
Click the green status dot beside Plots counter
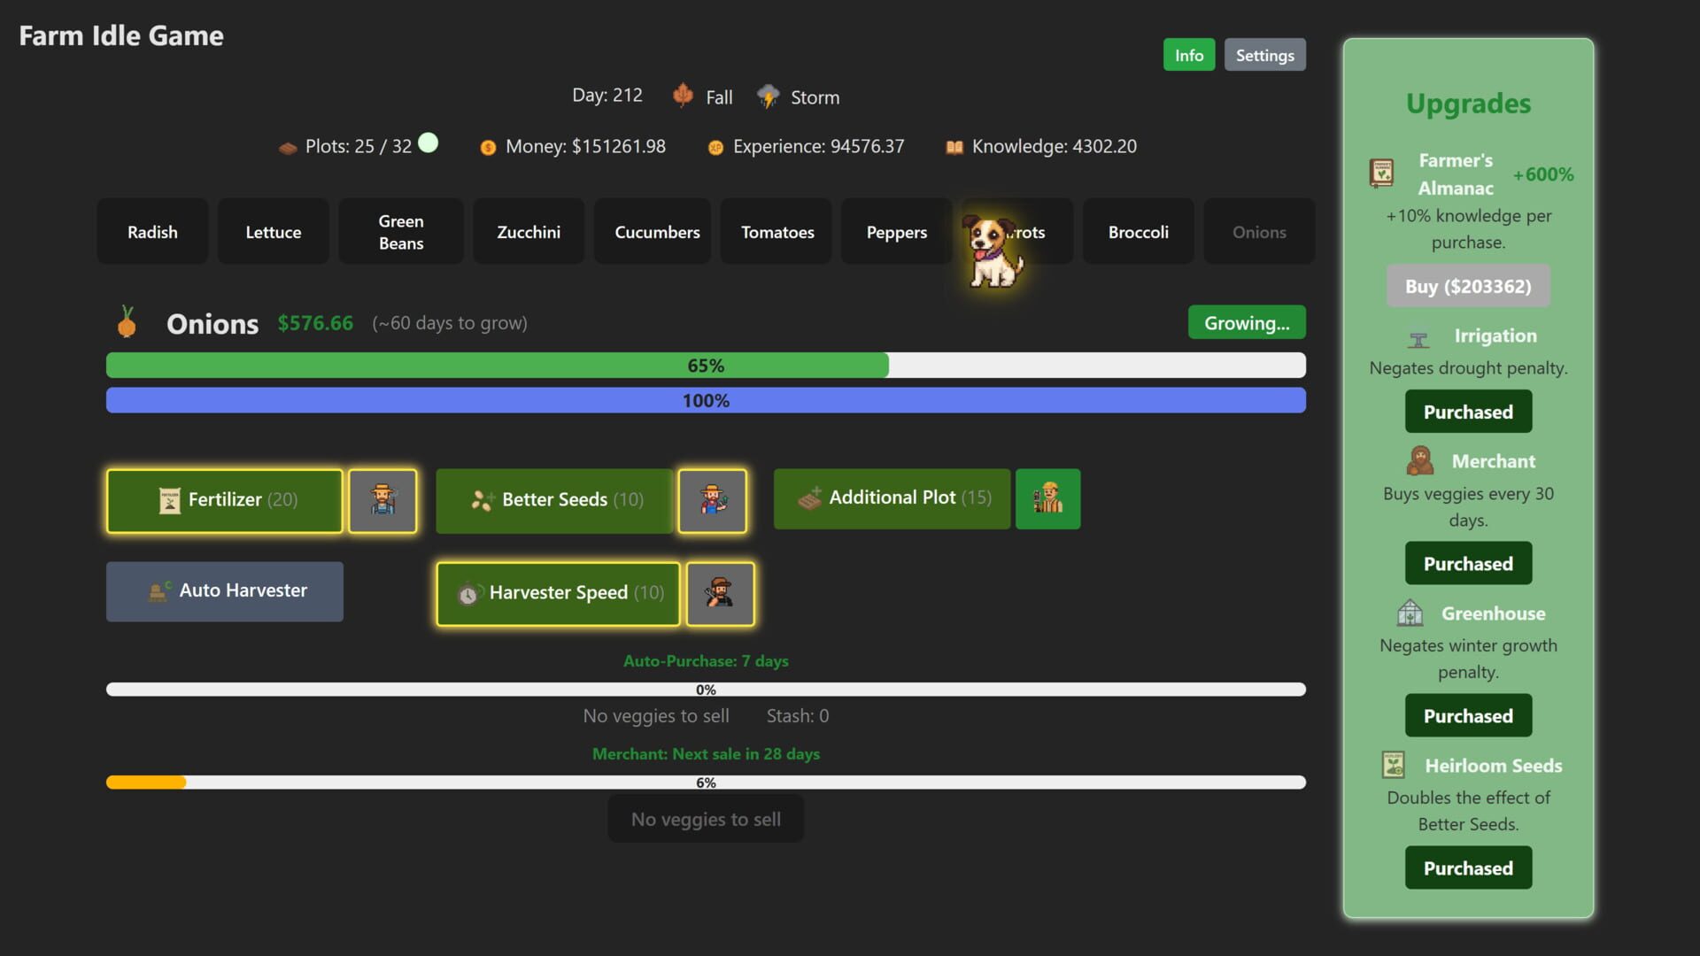click(x=428, y=140)
